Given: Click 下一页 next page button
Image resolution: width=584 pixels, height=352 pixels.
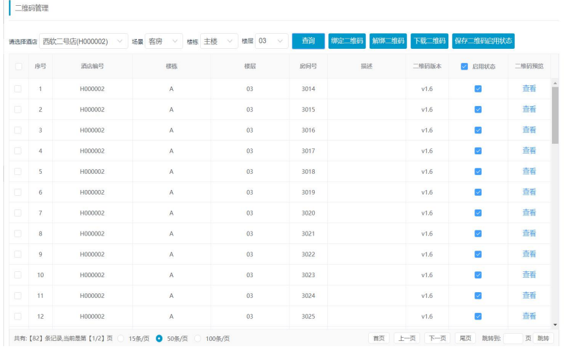Looking at the screenshot, I should (437, 338).
